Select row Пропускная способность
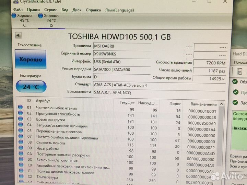 (117, 115)
